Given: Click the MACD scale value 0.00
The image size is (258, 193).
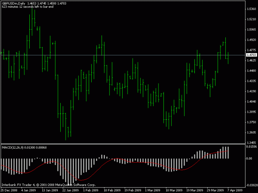Looking at the screenshot, I should (x=249, y=158).
